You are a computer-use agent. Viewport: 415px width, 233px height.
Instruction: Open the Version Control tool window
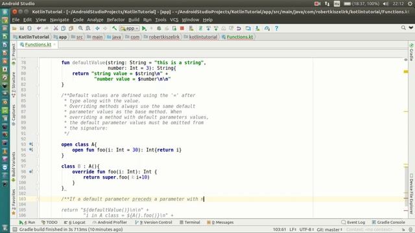(154, 223)
